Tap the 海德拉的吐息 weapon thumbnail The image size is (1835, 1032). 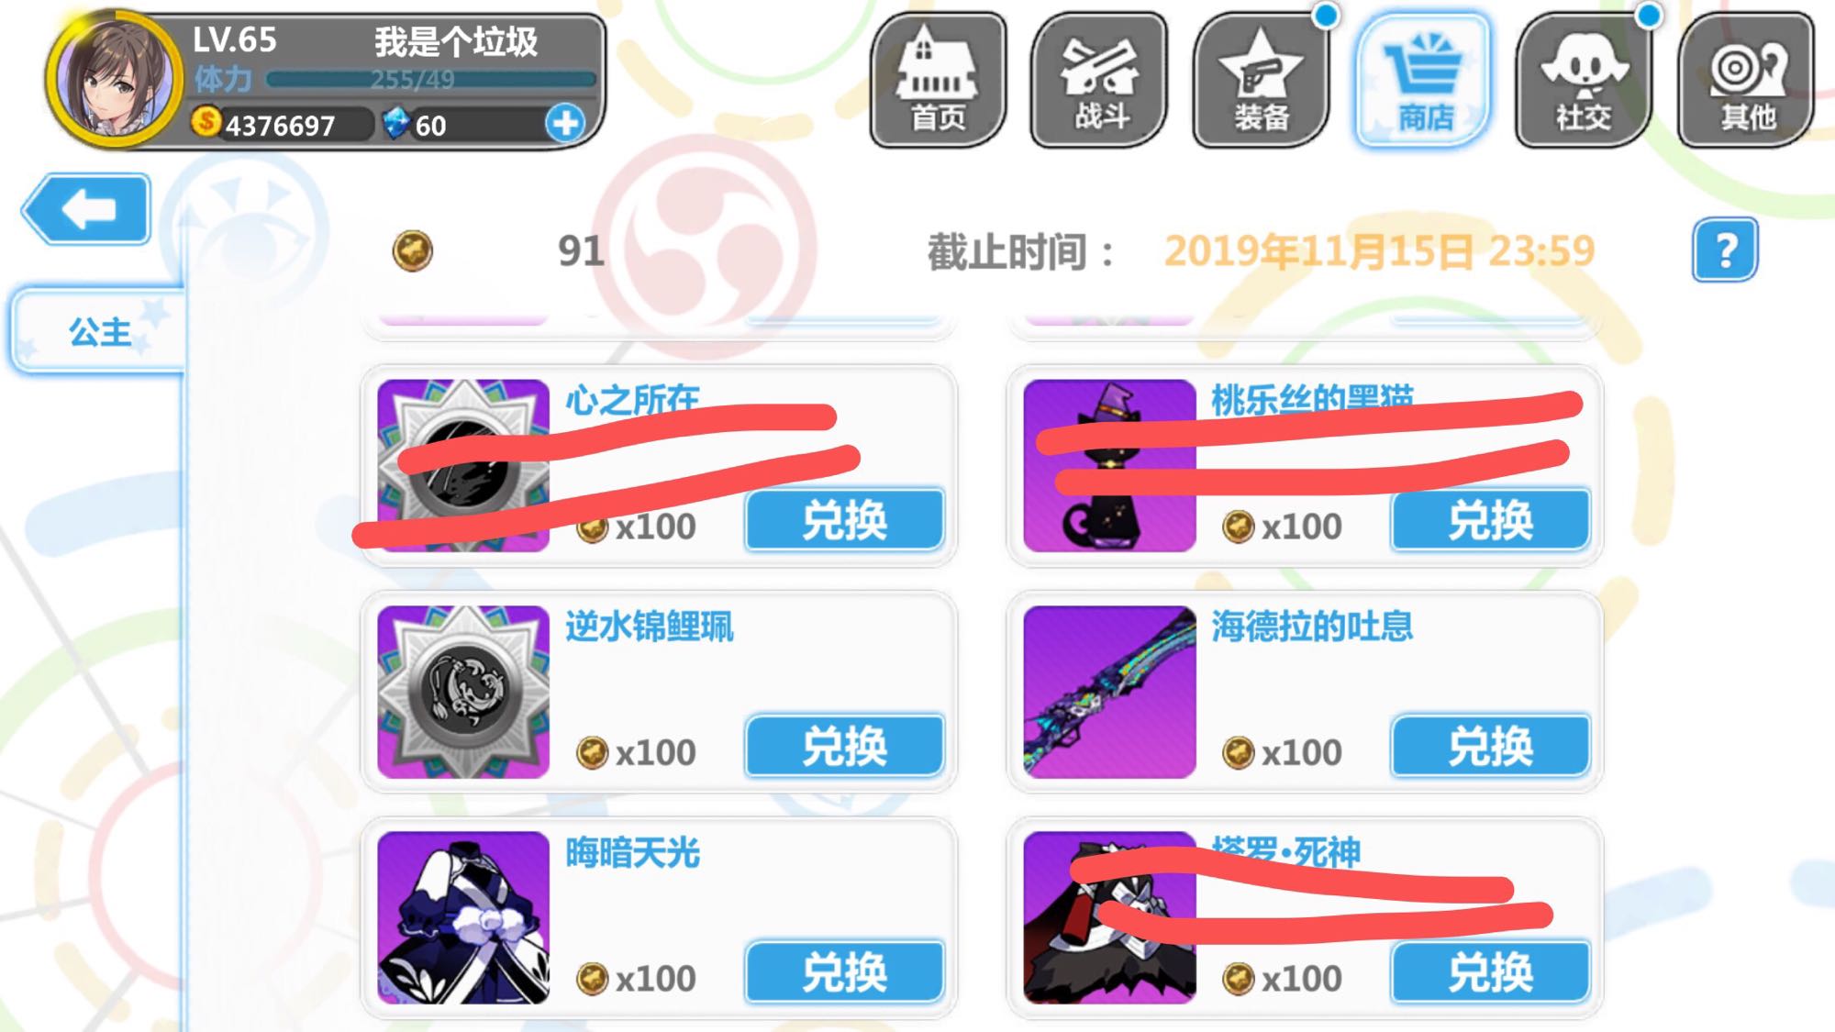[1109, 692]
